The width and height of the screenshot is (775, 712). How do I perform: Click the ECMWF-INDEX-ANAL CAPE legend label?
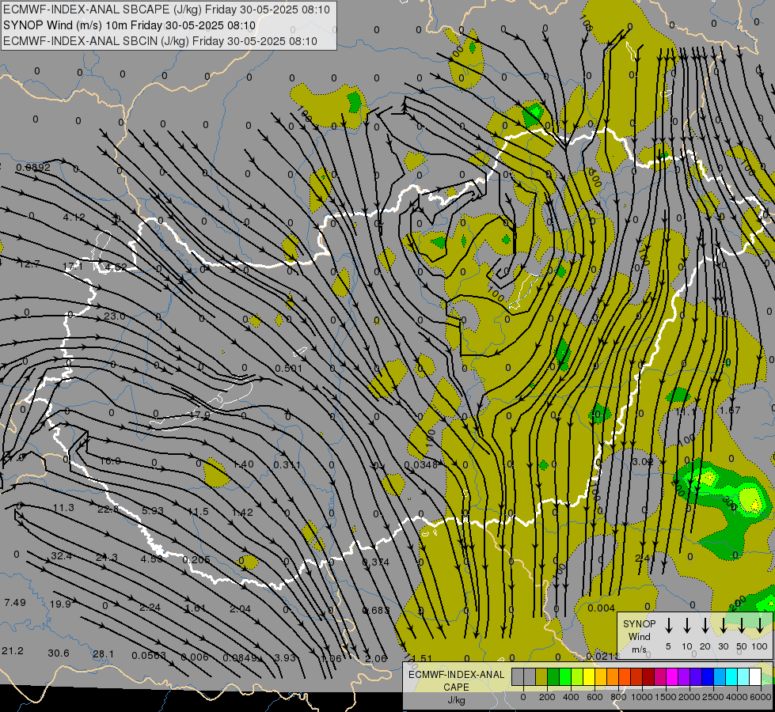click(456, 681)
